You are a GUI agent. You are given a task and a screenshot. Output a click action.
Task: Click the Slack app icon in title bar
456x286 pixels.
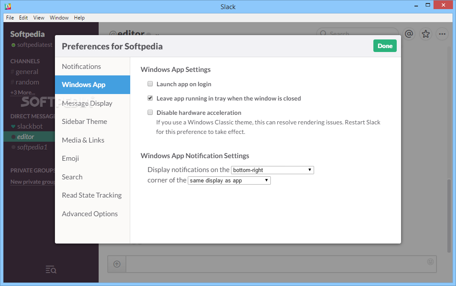click(8, 6)
